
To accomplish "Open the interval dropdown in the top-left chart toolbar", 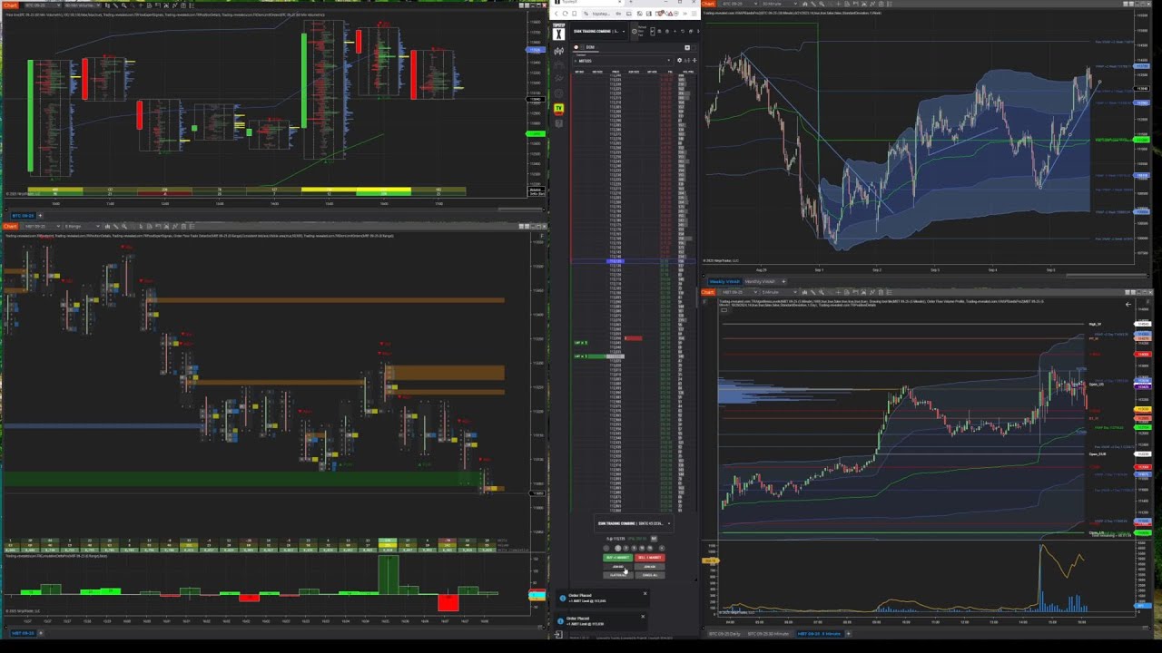I will click(83, 5).
